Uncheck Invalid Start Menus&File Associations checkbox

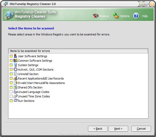coord(11,83)
